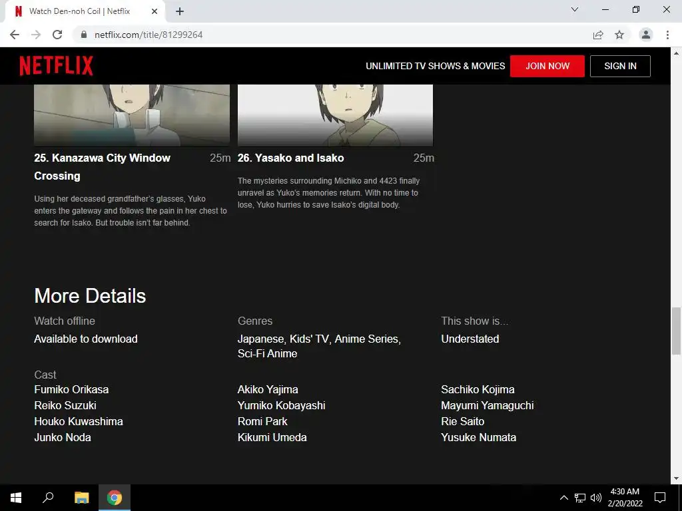Click the Kids' TV genre link
The height and width of the screenshot is (511, 682).
[x=309, y=339]
